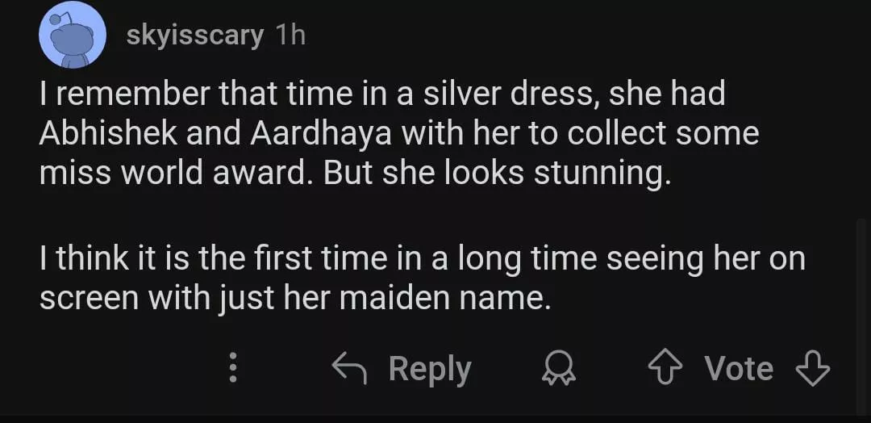
Task: Click the Reply button text
Action: (x=429, y=369)
